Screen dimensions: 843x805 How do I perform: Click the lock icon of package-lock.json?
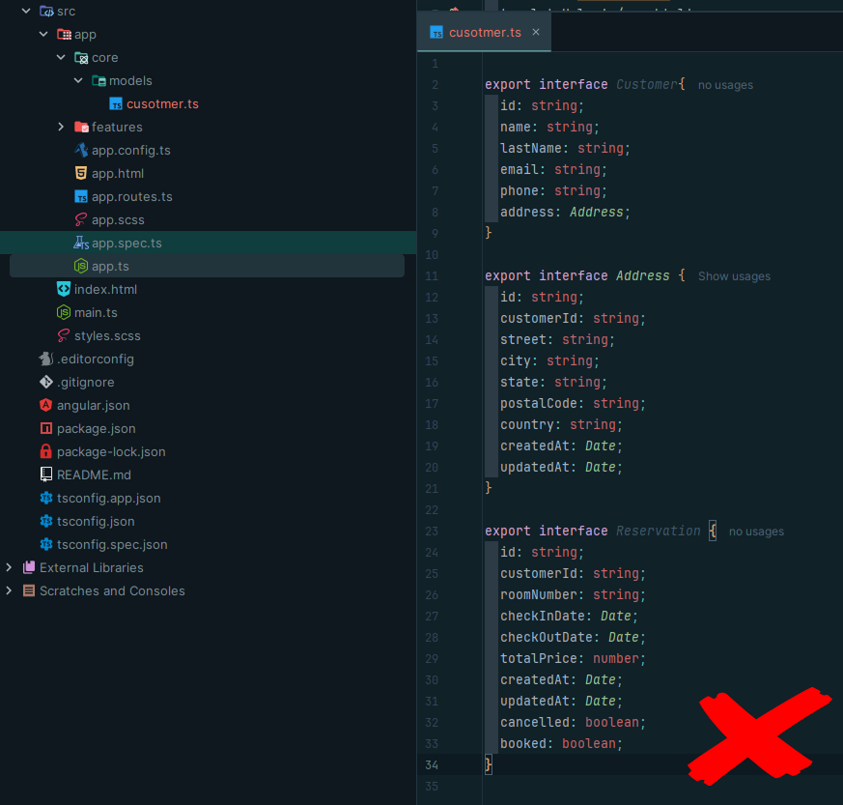(45, 451)
